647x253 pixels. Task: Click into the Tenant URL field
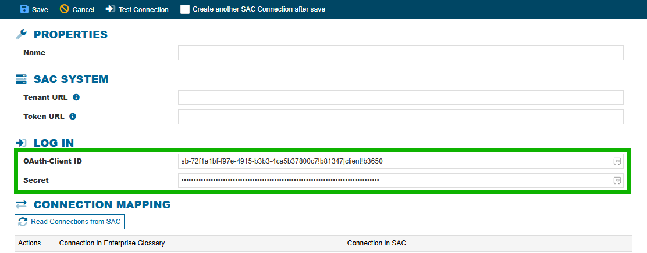[x=400, y=97]
